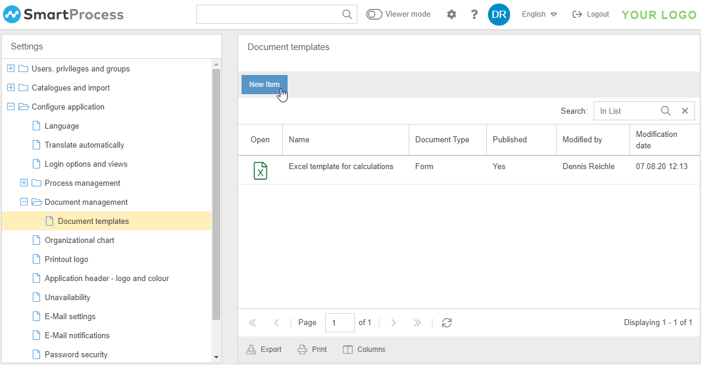Clear the list search with X icon

pyautogui.click(x=685, y=111)
